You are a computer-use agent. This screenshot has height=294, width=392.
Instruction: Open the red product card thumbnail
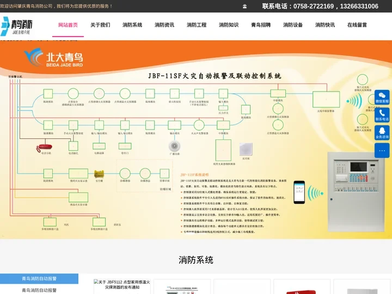click(302, 286)
